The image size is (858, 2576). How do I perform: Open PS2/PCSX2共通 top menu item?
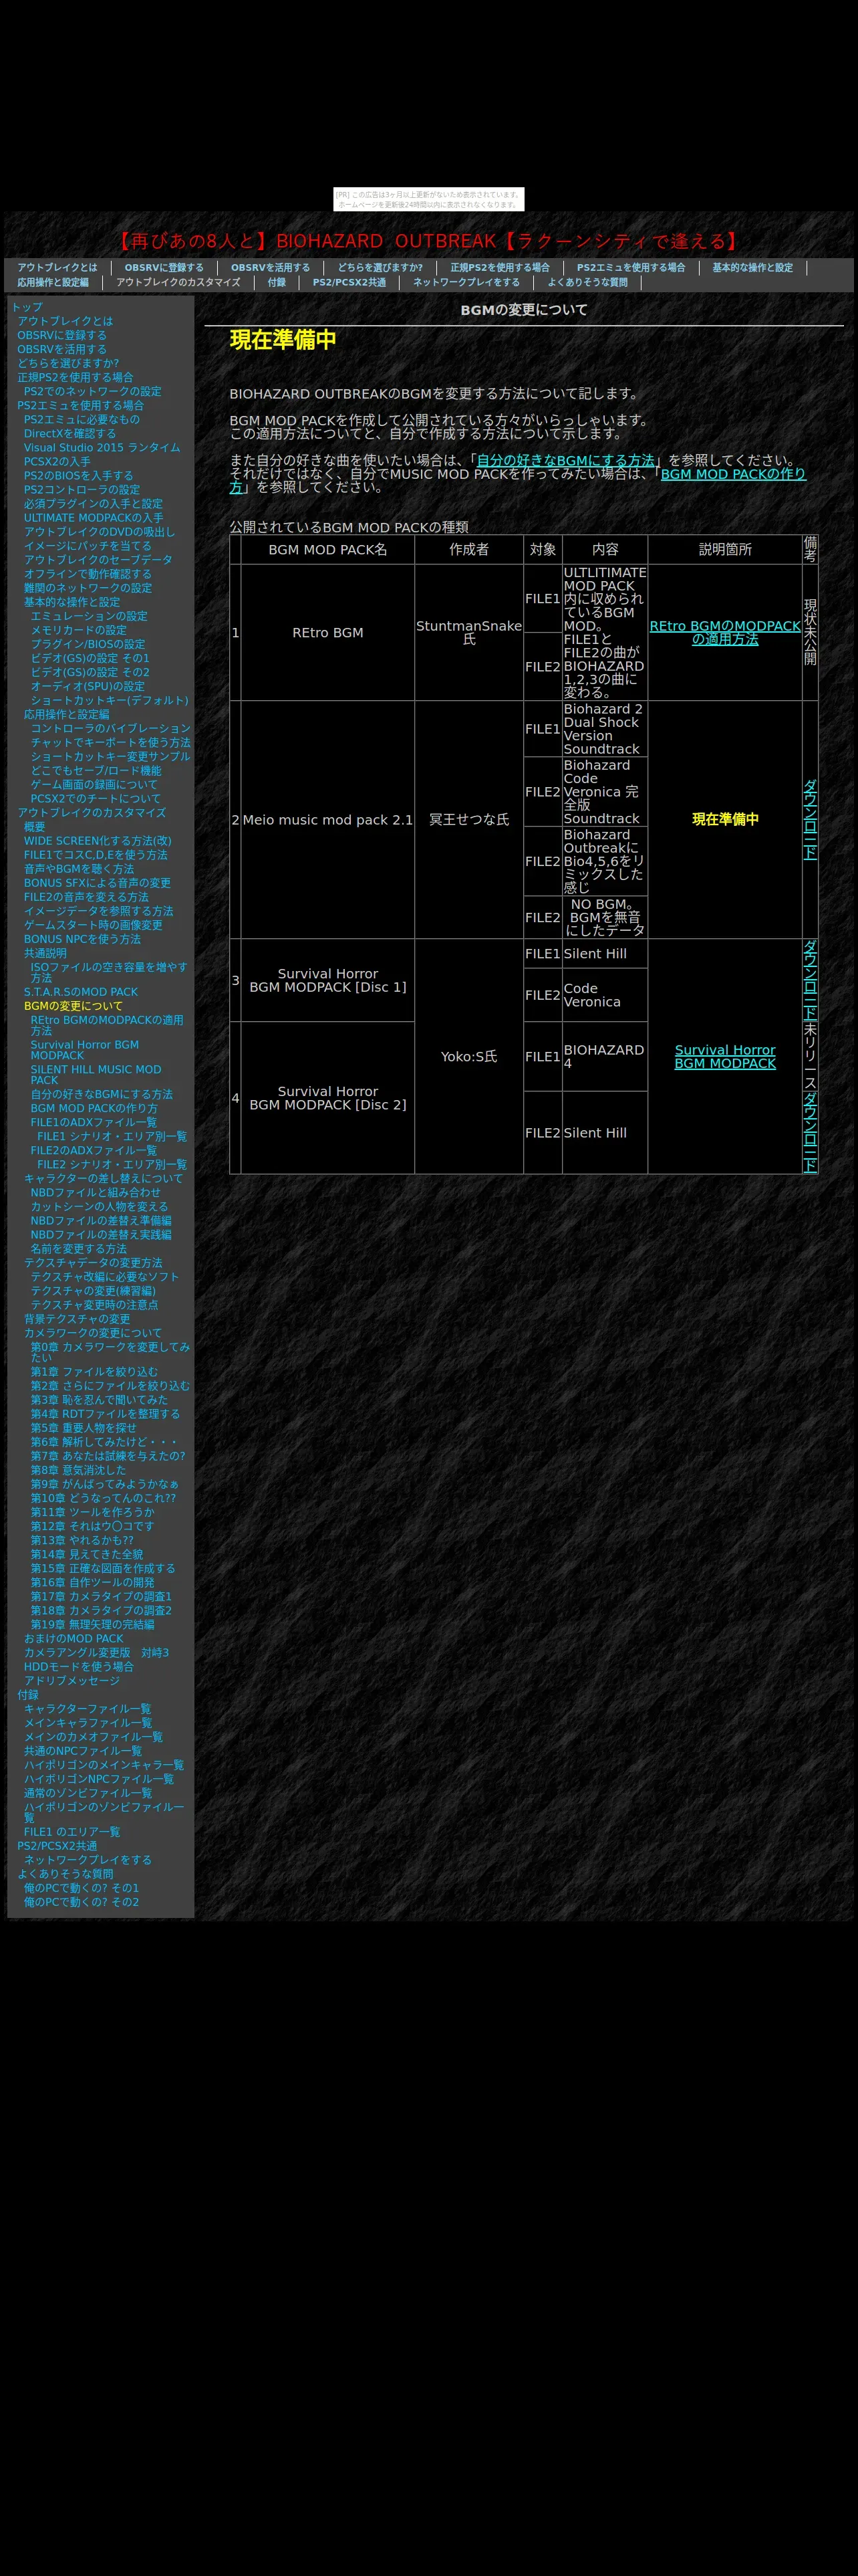coord(349,283)
